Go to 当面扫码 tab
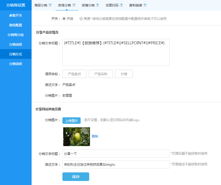This screenshot has height=185, width=221. [x=112, y=5]
